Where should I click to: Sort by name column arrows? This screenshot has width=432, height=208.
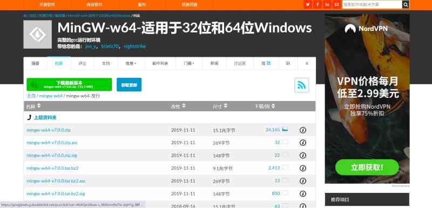tap(39, 106)
